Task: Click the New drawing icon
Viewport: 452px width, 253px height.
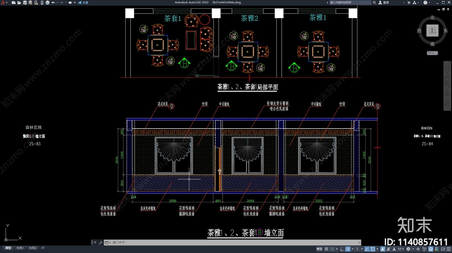Action: click(x=13, y=3)
